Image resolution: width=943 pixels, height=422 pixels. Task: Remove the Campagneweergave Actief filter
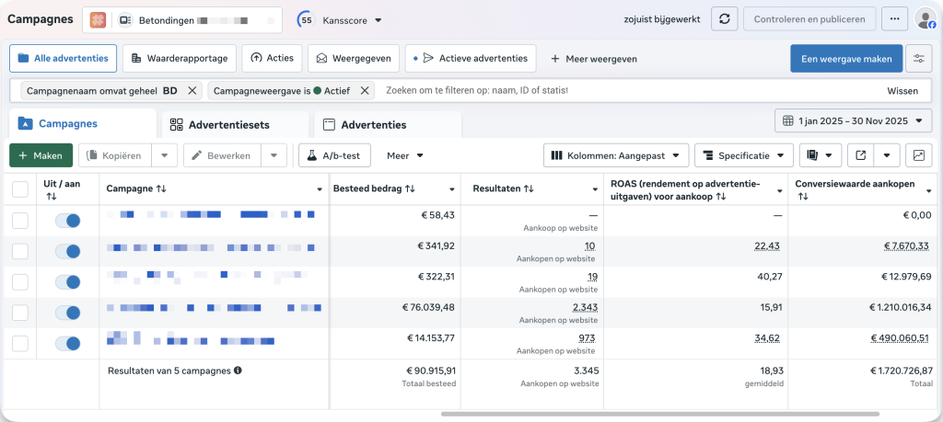365,90
